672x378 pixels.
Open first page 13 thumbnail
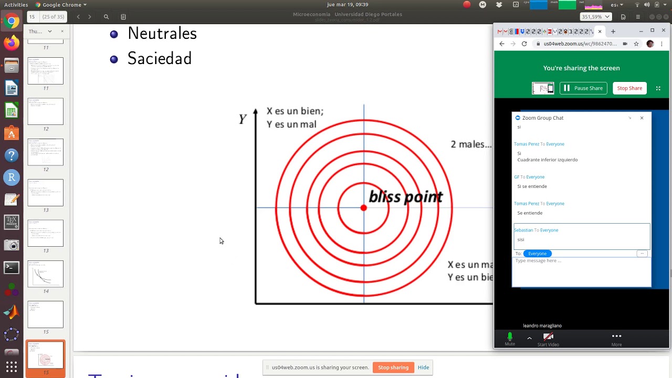click(x=46, y=193)
